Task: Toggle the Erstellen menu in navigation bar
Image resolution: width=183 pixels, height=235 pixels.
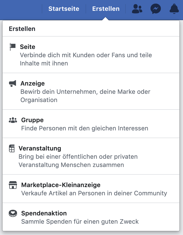Action: coord(106,9)
